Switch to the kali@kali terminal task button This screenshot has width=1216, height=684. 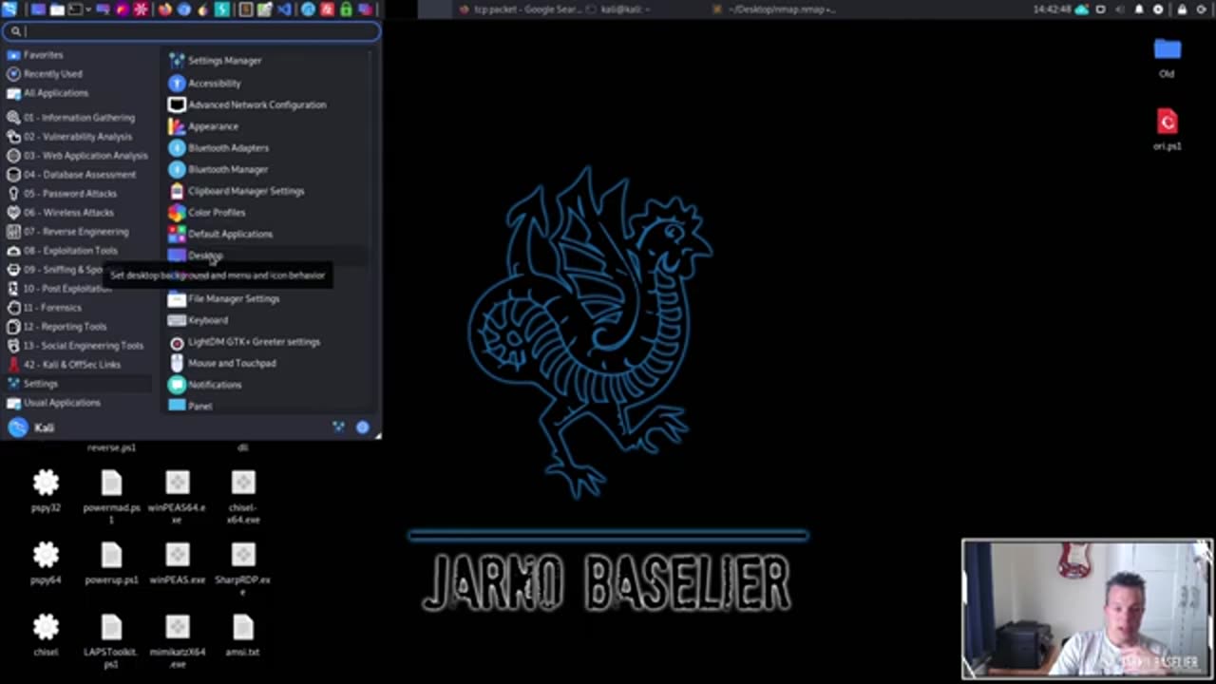(619, 9)
